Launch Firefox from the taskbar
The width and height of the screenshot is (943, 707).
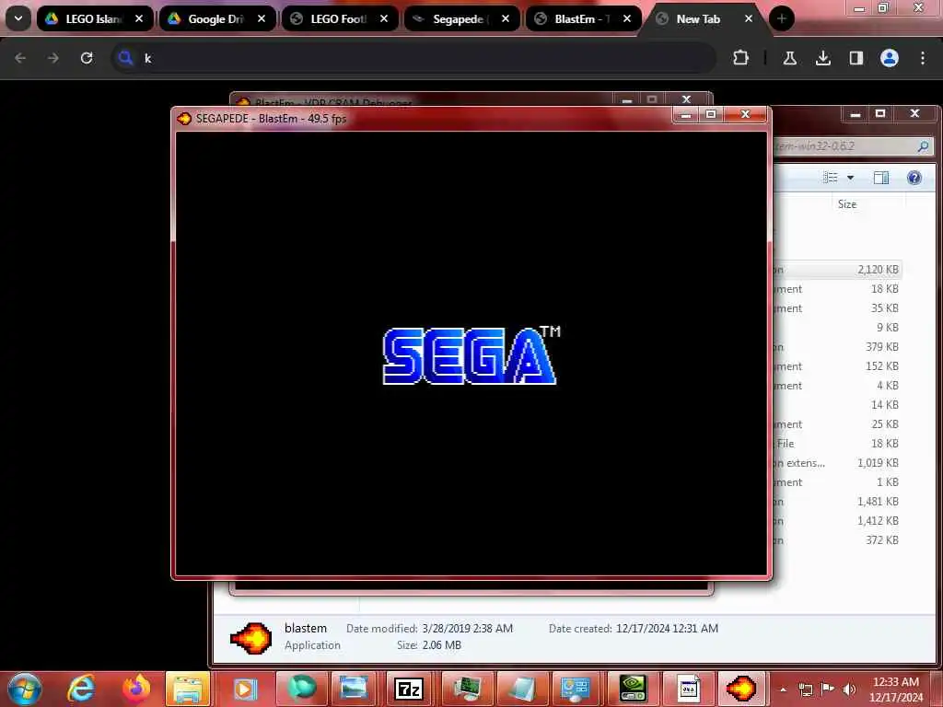(x=136, y=689)
